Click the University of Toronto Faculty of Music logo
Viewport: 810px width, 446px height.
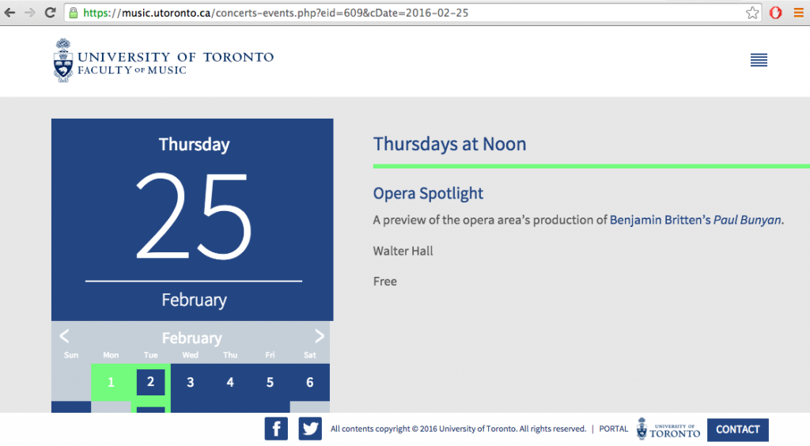click(x=164, y=61)
